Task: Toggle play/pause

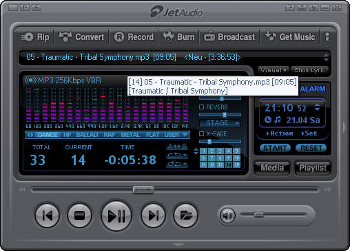Action: (x=116, y=216)
